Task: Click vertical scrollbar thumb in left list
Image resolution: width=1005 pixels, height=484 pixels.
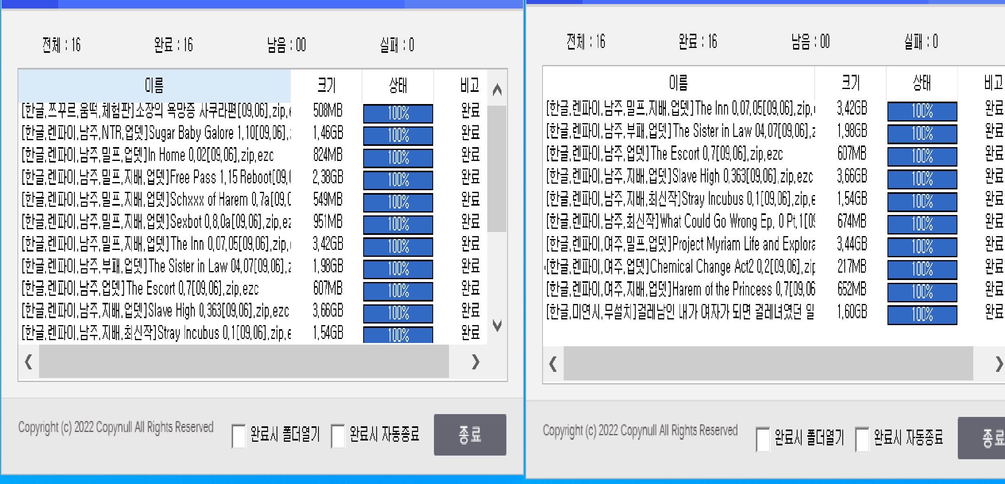Action: pyautogui.click(x=497, y=169)
